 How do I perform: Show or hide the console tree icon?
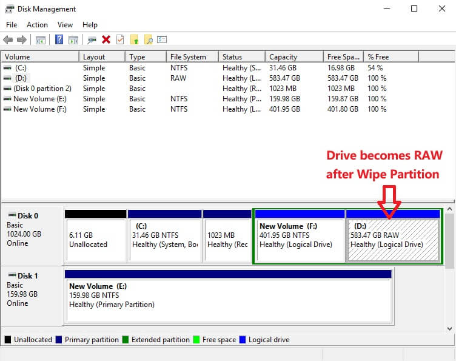[41, 40]
